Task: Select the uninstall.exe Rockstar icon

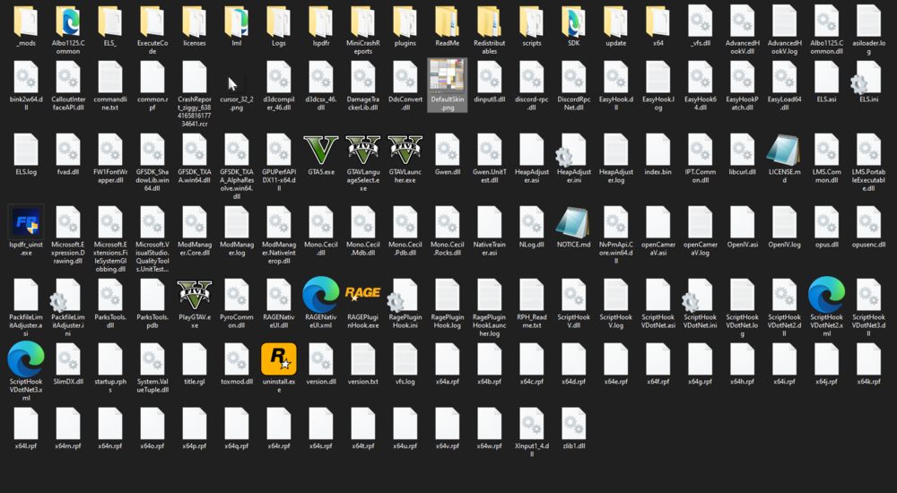Action: (x=279, y=359)
